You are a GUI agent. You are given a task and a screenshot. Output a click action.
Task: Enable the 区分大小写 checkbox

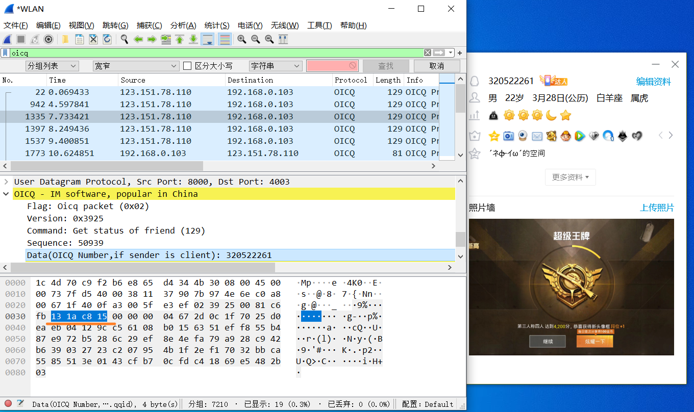[x=187, y=65]
